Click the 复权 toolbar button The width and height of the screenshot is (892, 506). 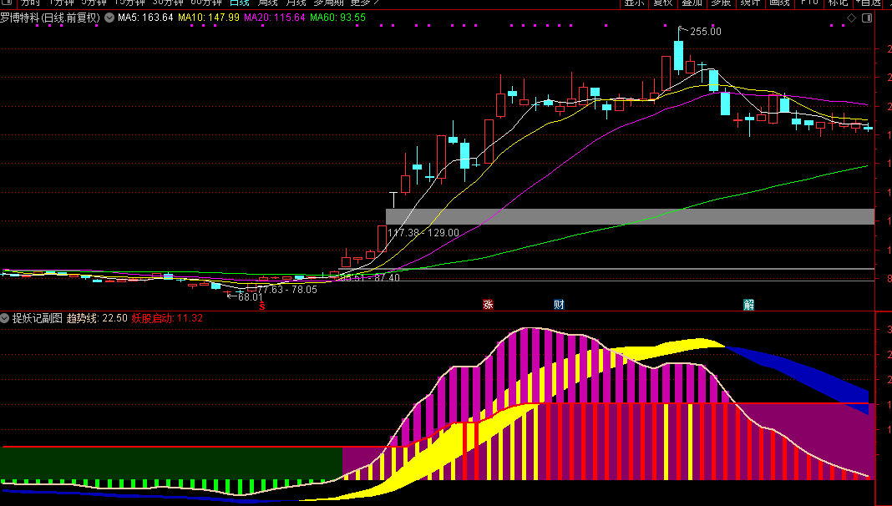663,3
